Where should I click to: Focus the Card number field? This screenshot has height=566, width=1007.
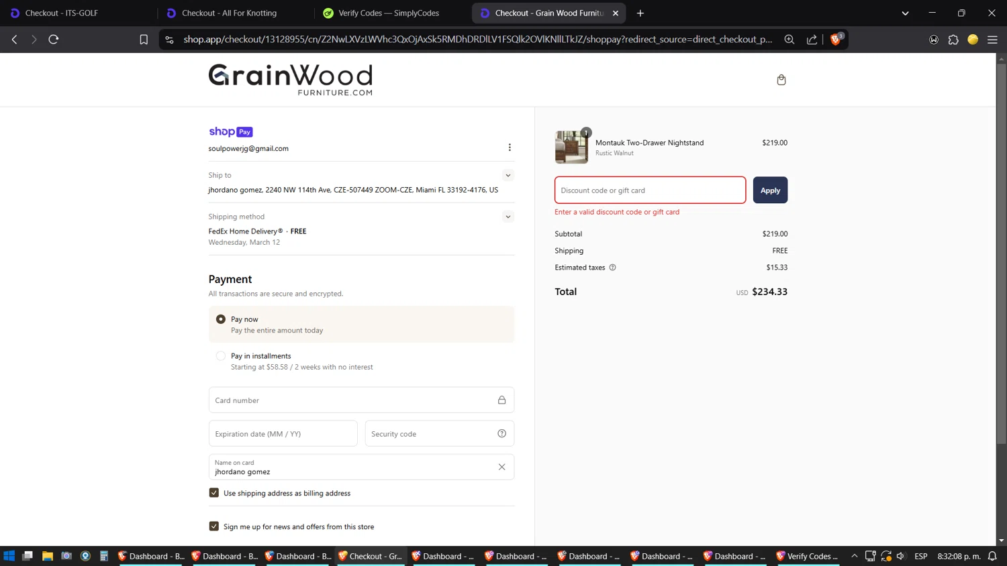coord(361,400)
